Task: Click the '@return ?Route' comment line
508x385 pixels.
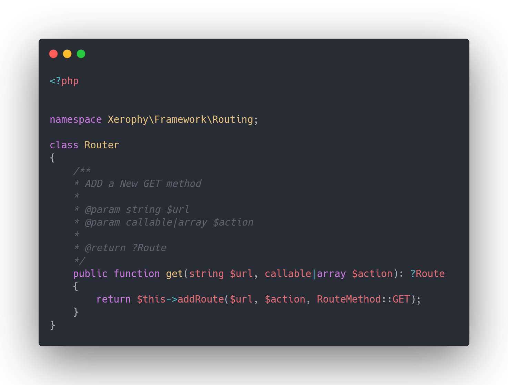Action: point(125,248)
